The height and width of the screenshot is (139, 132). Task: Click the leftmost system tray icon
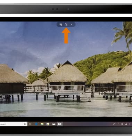(114, 124)
